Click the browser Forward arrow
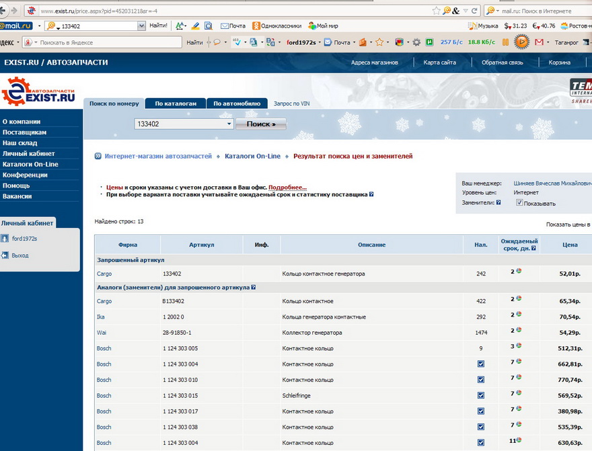The image size is (592, 451). [14, 11]
